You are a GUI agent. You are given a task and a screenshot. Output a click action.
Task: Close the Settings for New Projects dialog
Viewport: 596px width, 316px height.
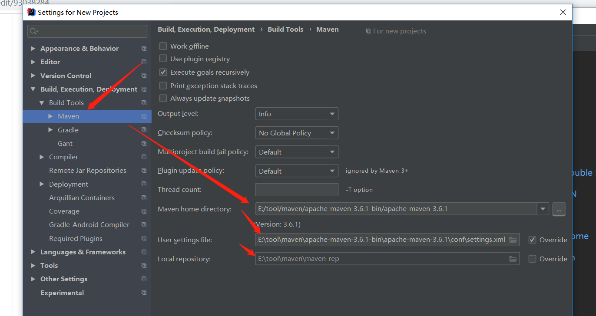coord(563,12)
